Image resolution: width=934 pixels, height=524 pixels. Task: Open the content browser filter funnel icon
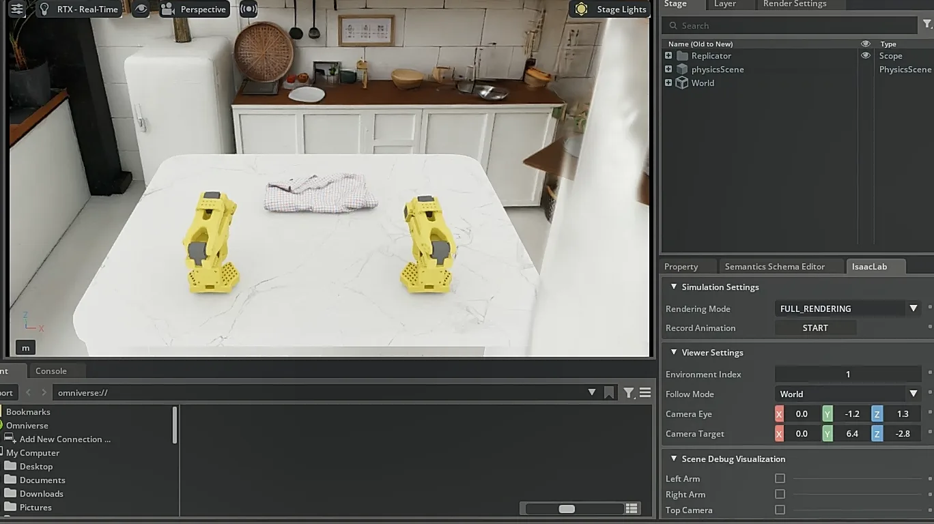coord(628,392)
